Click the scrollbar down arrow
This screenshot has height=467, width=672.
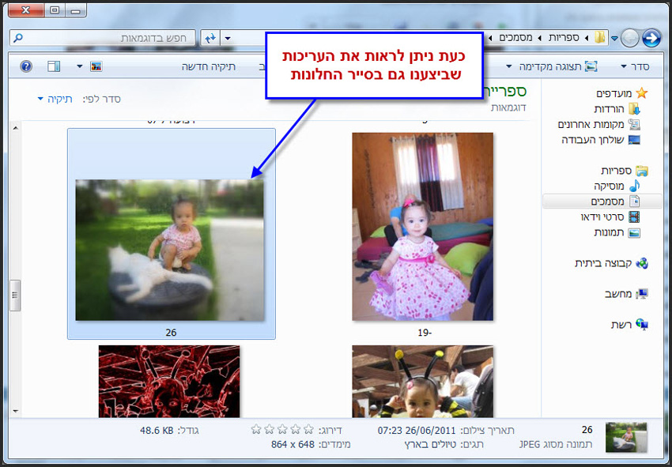16,412
